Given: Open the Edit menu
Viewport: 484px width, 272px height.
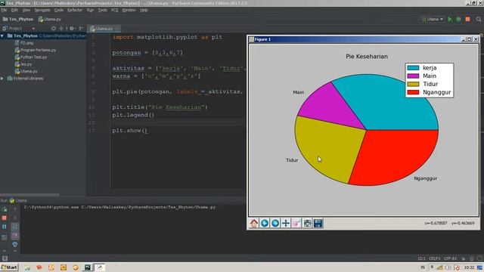Looking at the screenshot, I should pyautogui.click(x=14, y=10).
